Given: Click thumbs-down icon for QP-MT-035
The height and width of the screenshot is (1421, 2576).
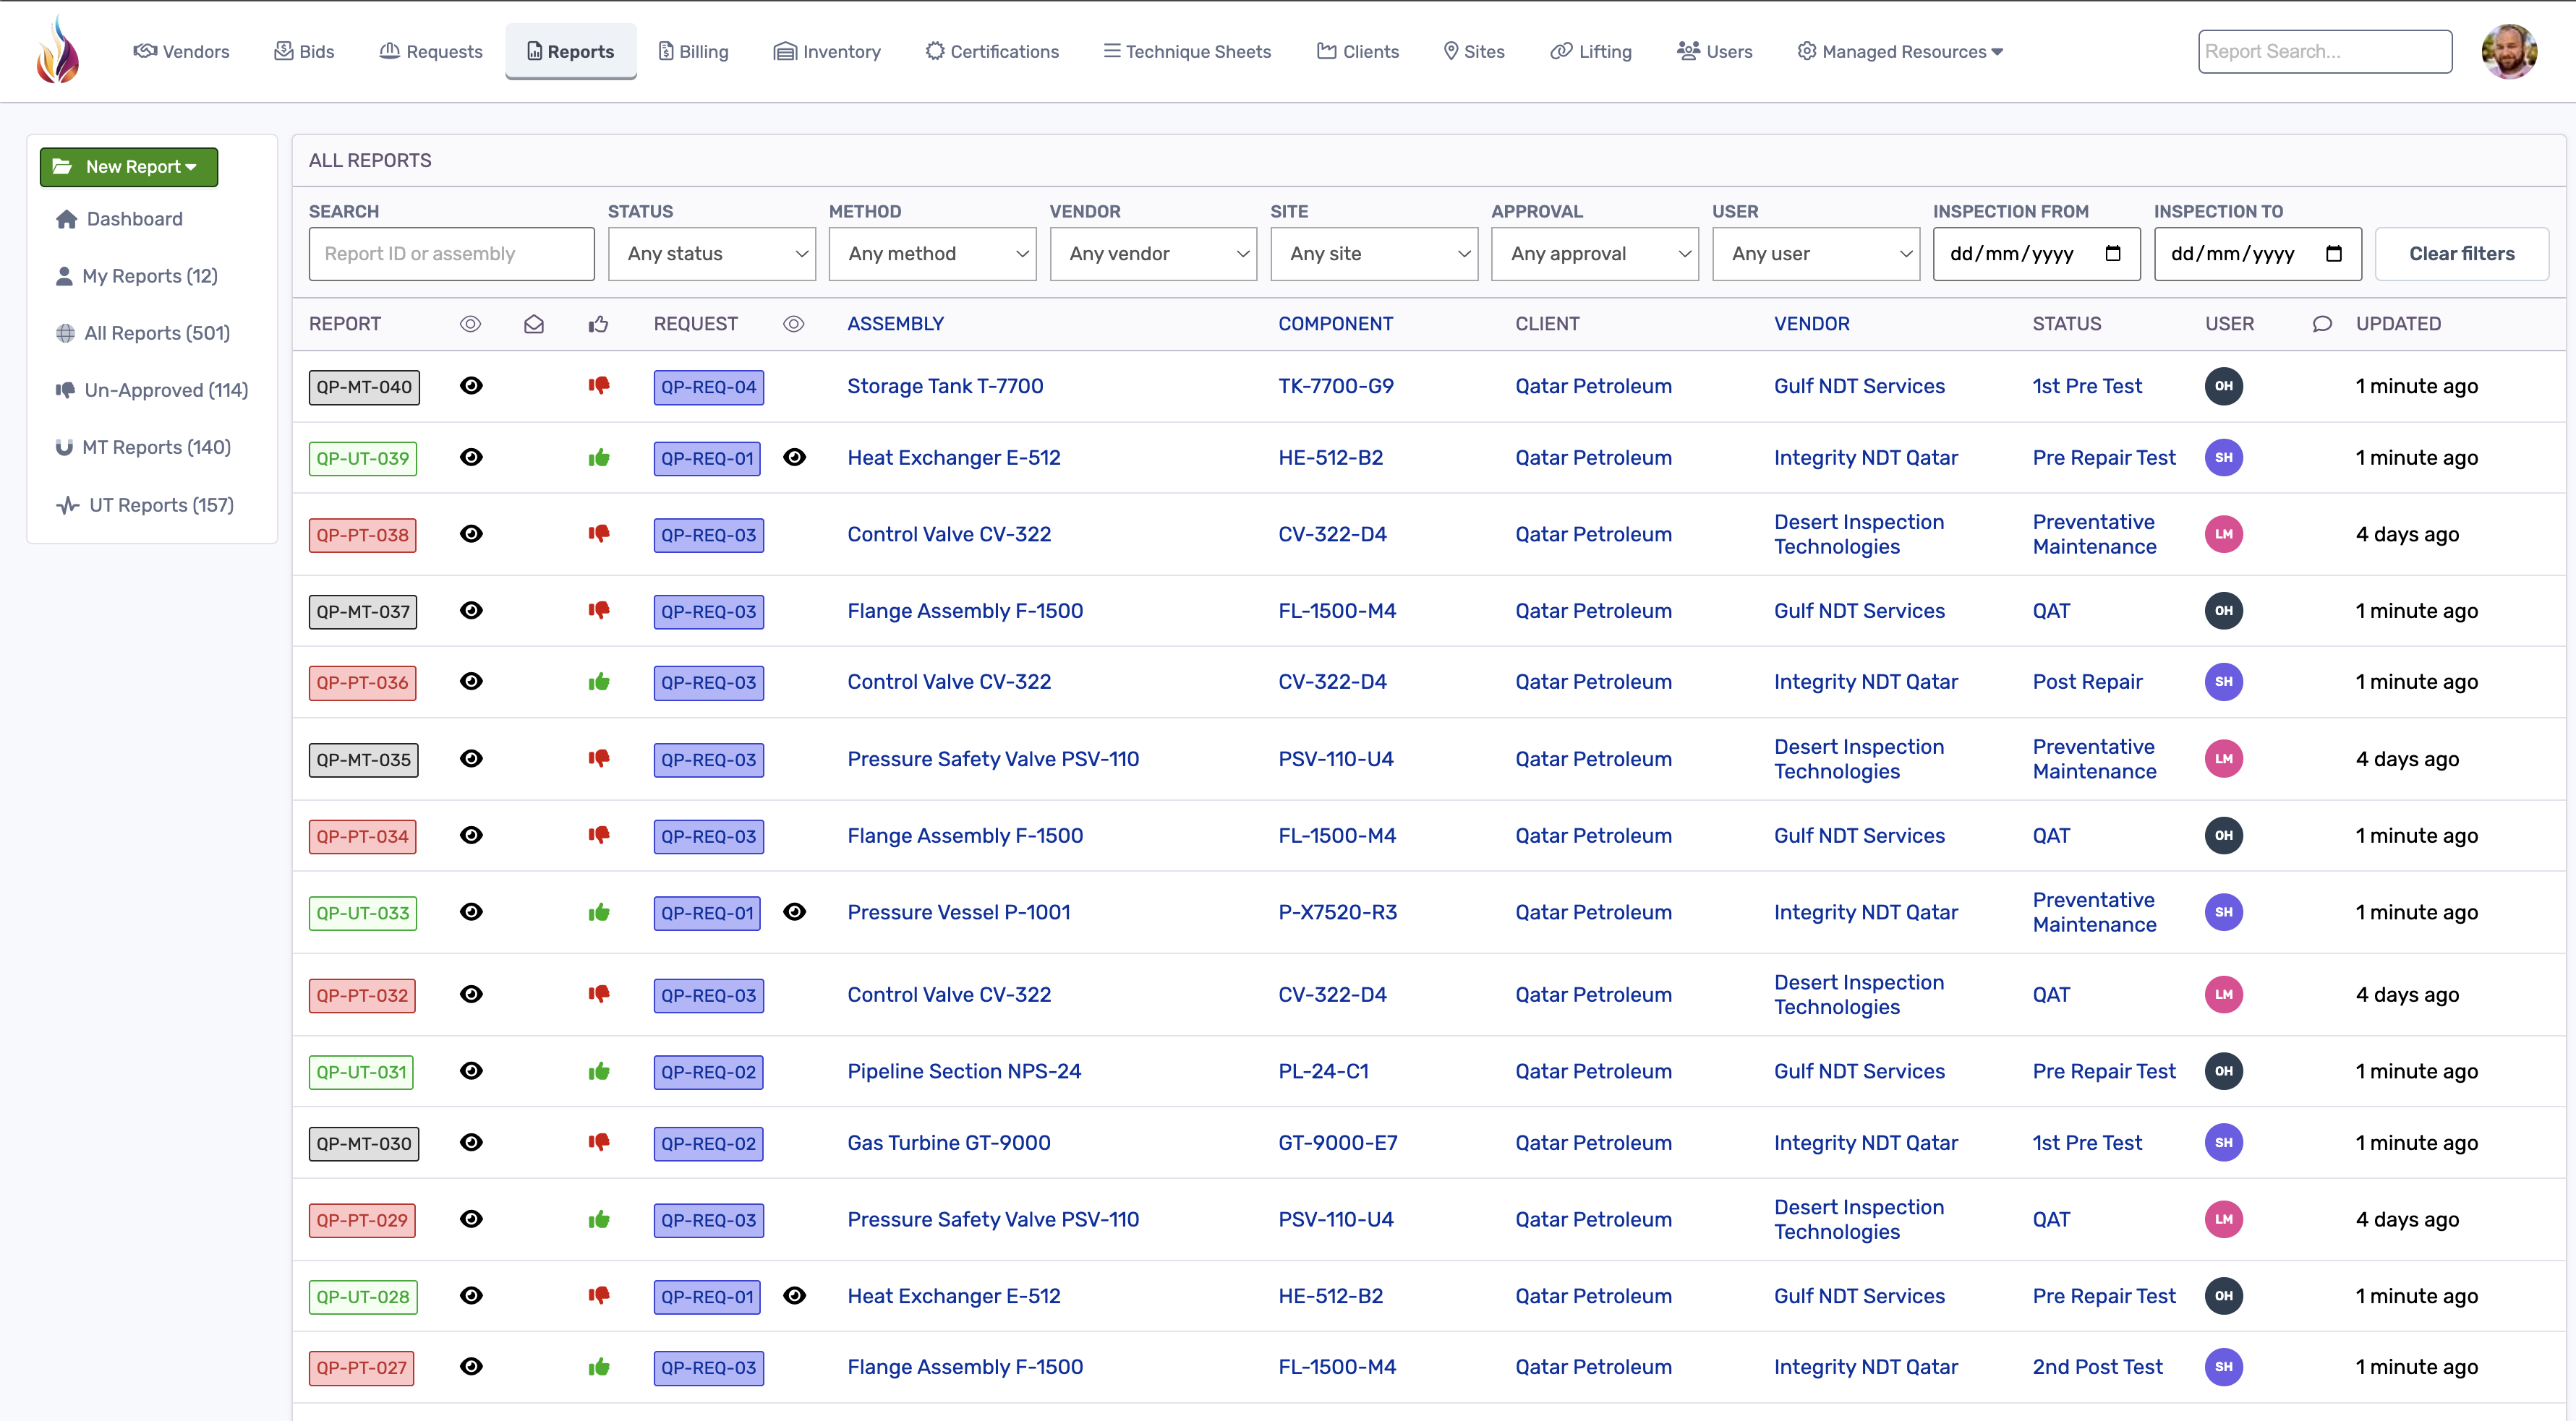Looking at the screenshot, I should 599,758.
